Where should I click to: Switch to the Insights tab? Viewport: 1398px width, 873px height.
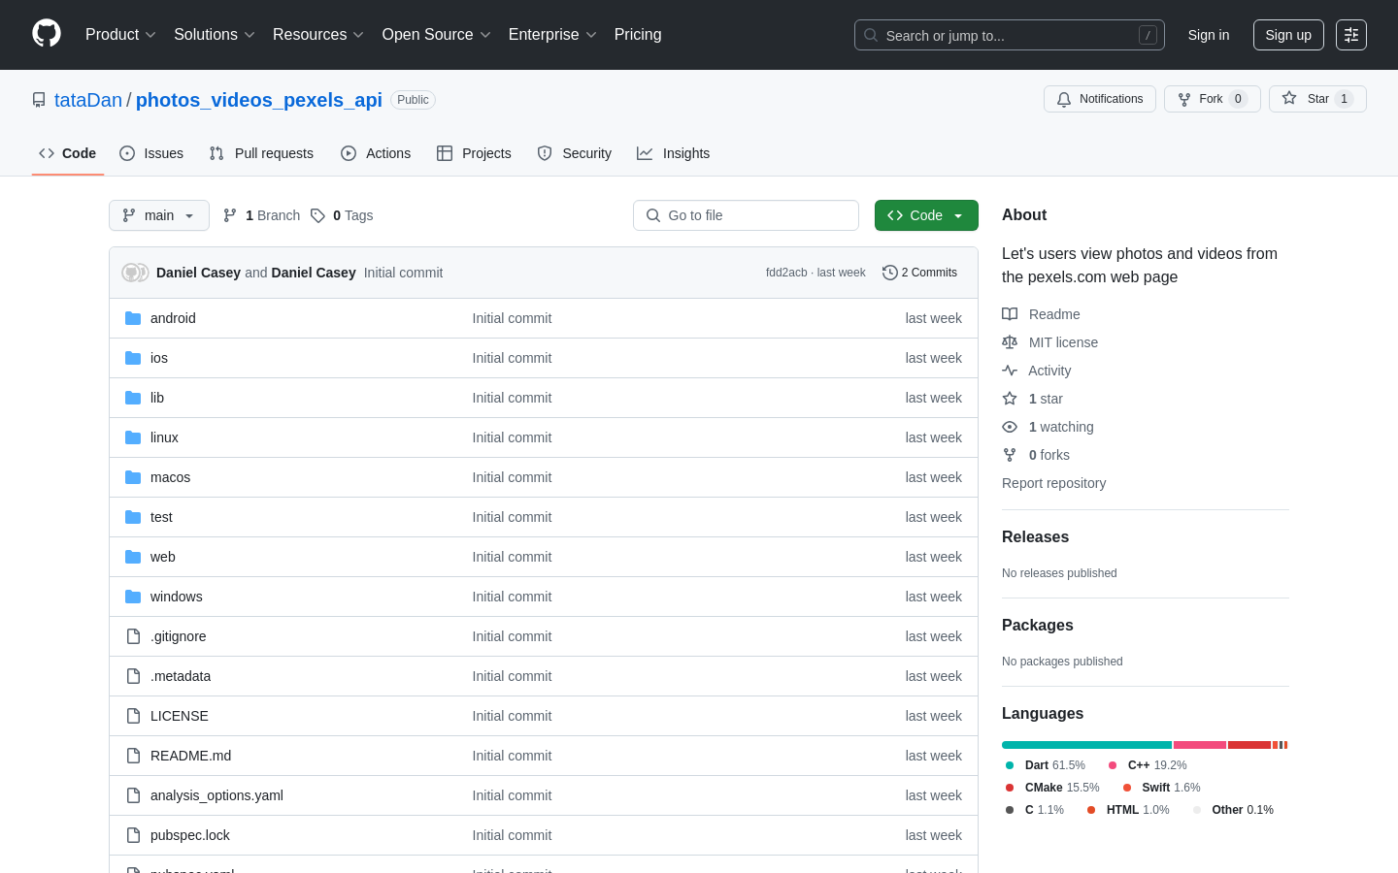coord(674,153)
